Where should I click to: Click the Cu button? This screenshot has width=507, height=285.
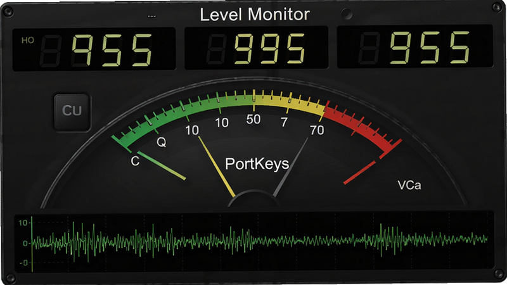[x=72, y=112]
